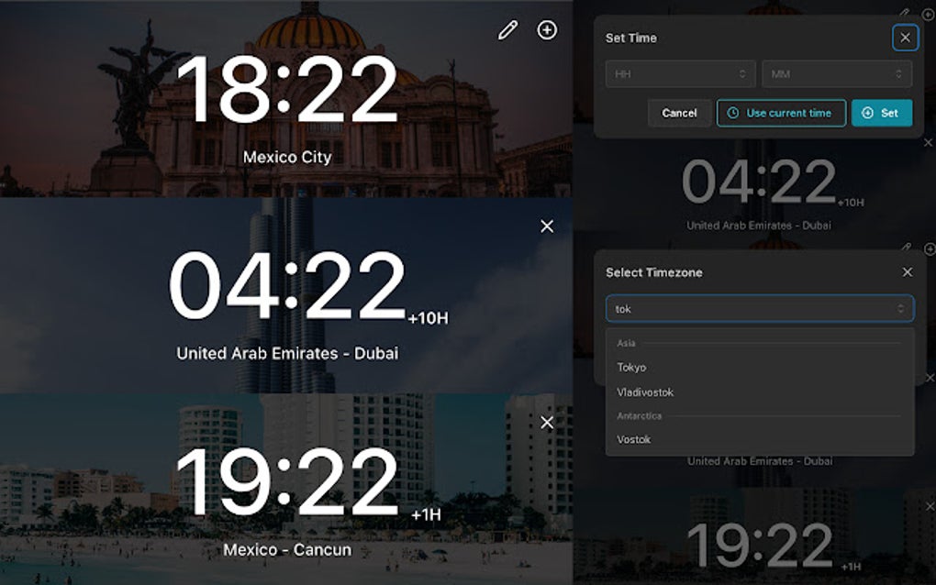Close the Select Timezone dialog
This screenshot has width=936, height=585.
(x=907, y=271)
